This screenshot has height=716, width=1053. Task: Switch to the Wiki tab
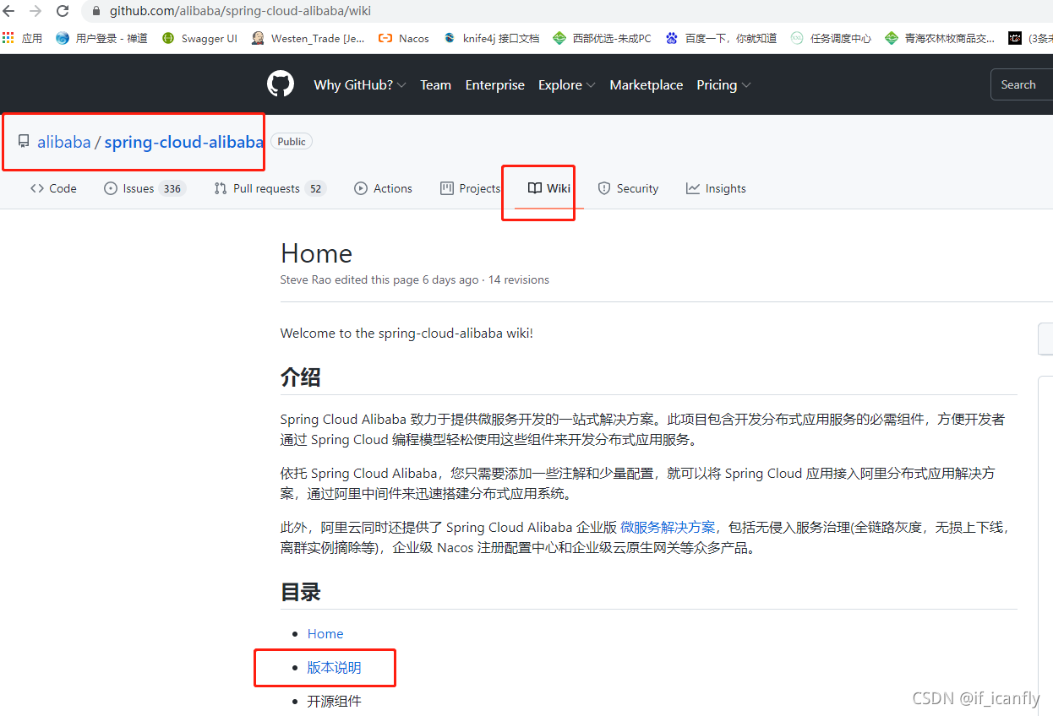549,188
